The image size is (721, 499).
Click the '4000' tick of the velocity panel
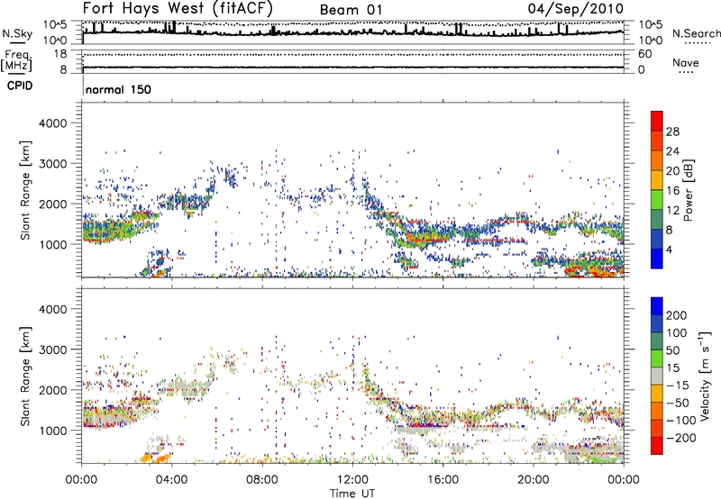click(53, 309)
